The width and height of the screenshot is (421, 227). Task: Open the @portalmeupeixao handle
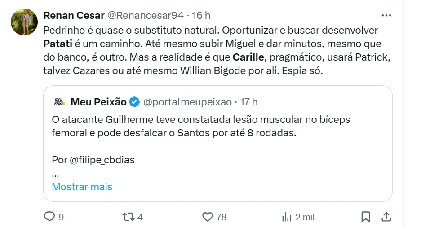click(187, 102)
